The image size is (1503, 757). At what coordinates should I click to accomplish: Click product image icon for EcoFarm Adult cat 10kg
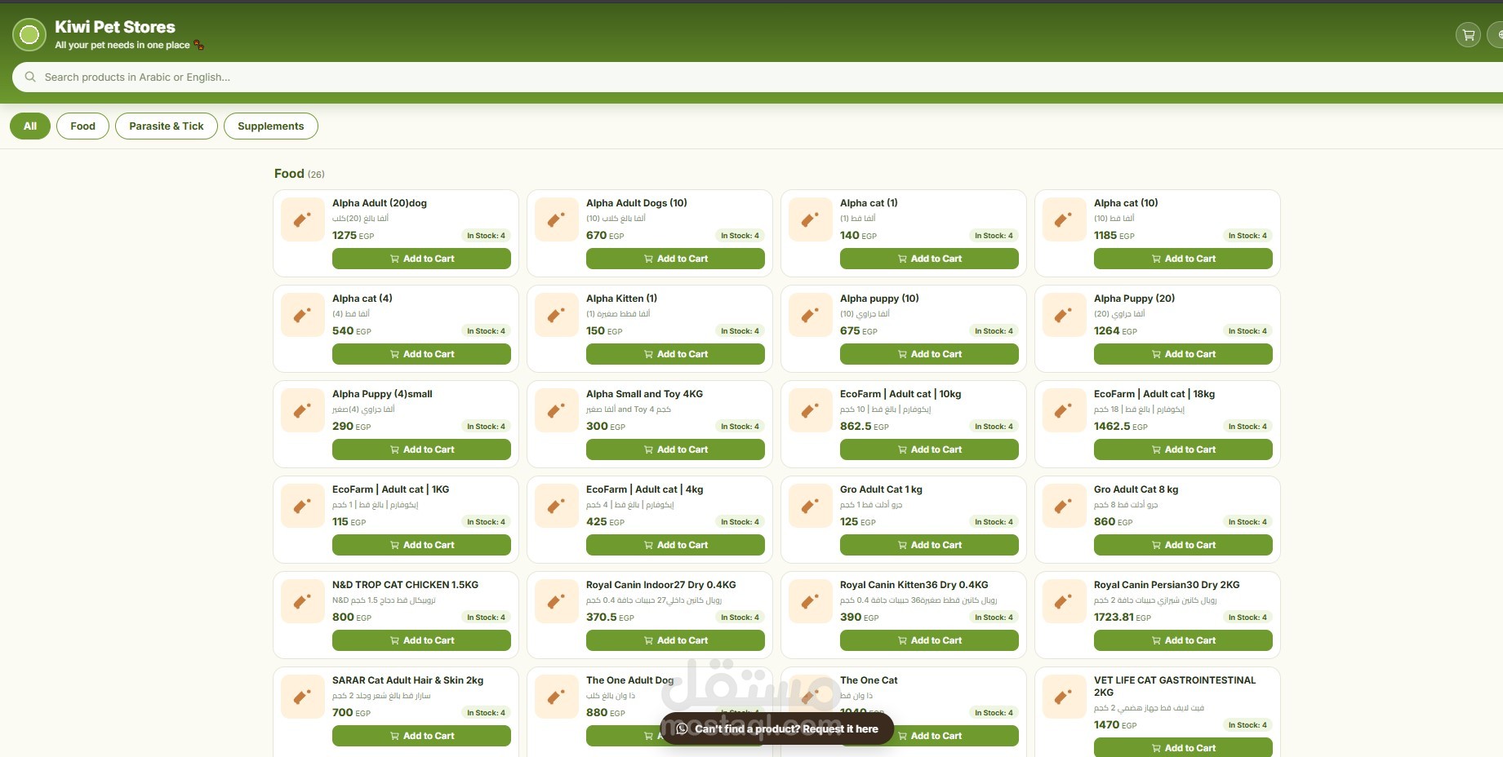click(x=810, y=410)
